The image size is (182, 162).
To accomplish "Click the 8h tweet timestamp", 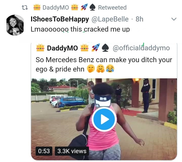I will (x=140, y=19).
